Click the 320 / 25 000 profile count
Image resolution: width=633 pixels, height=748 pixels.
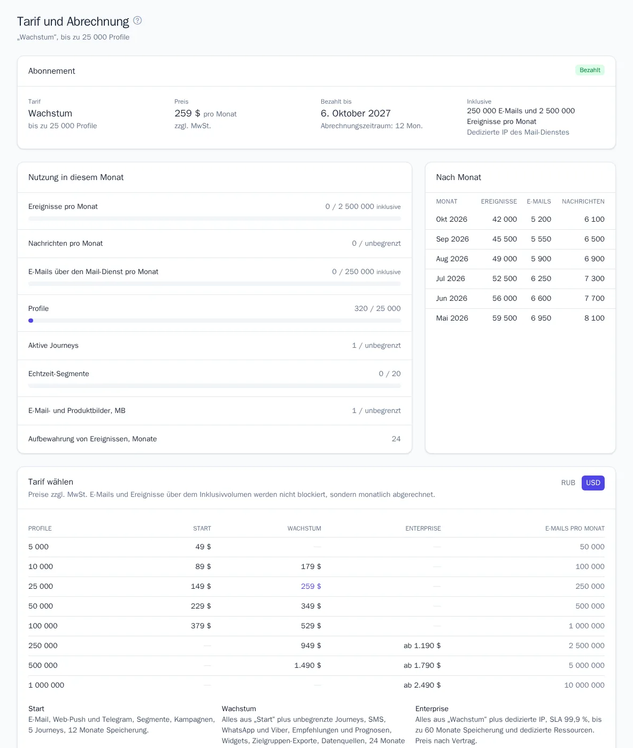[377, 309]
